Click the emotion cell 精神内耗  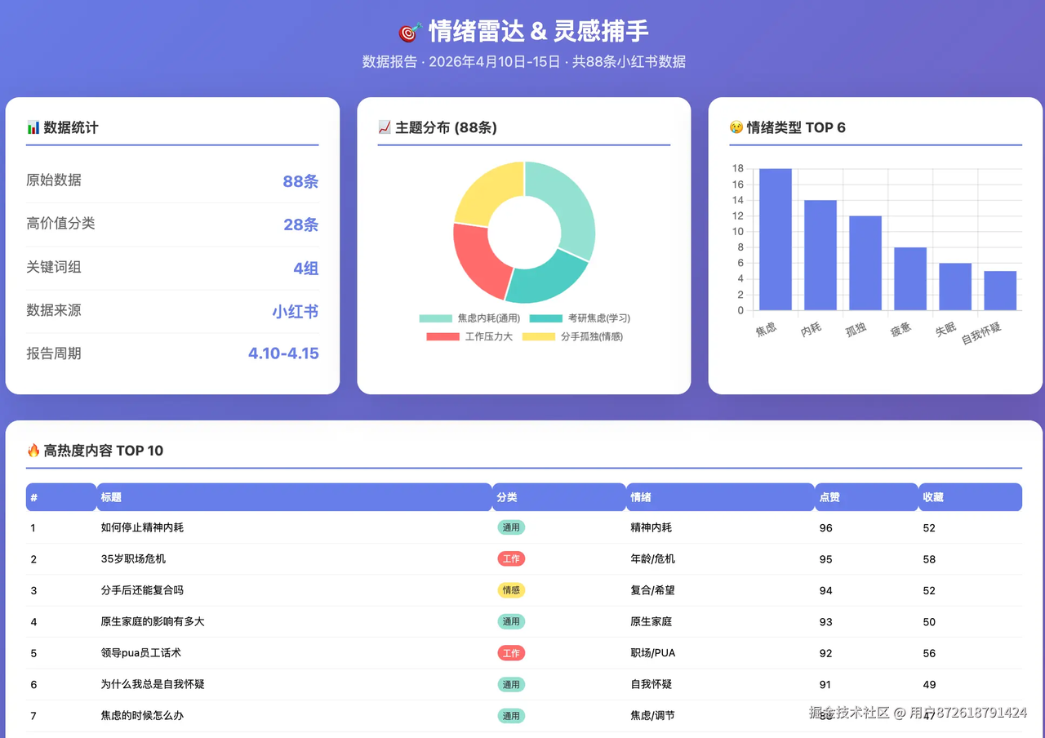[651, 527]
